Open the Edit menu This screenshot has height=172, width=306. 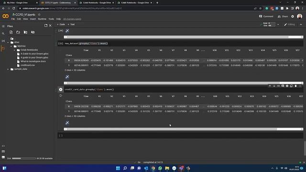pos(19,19)
